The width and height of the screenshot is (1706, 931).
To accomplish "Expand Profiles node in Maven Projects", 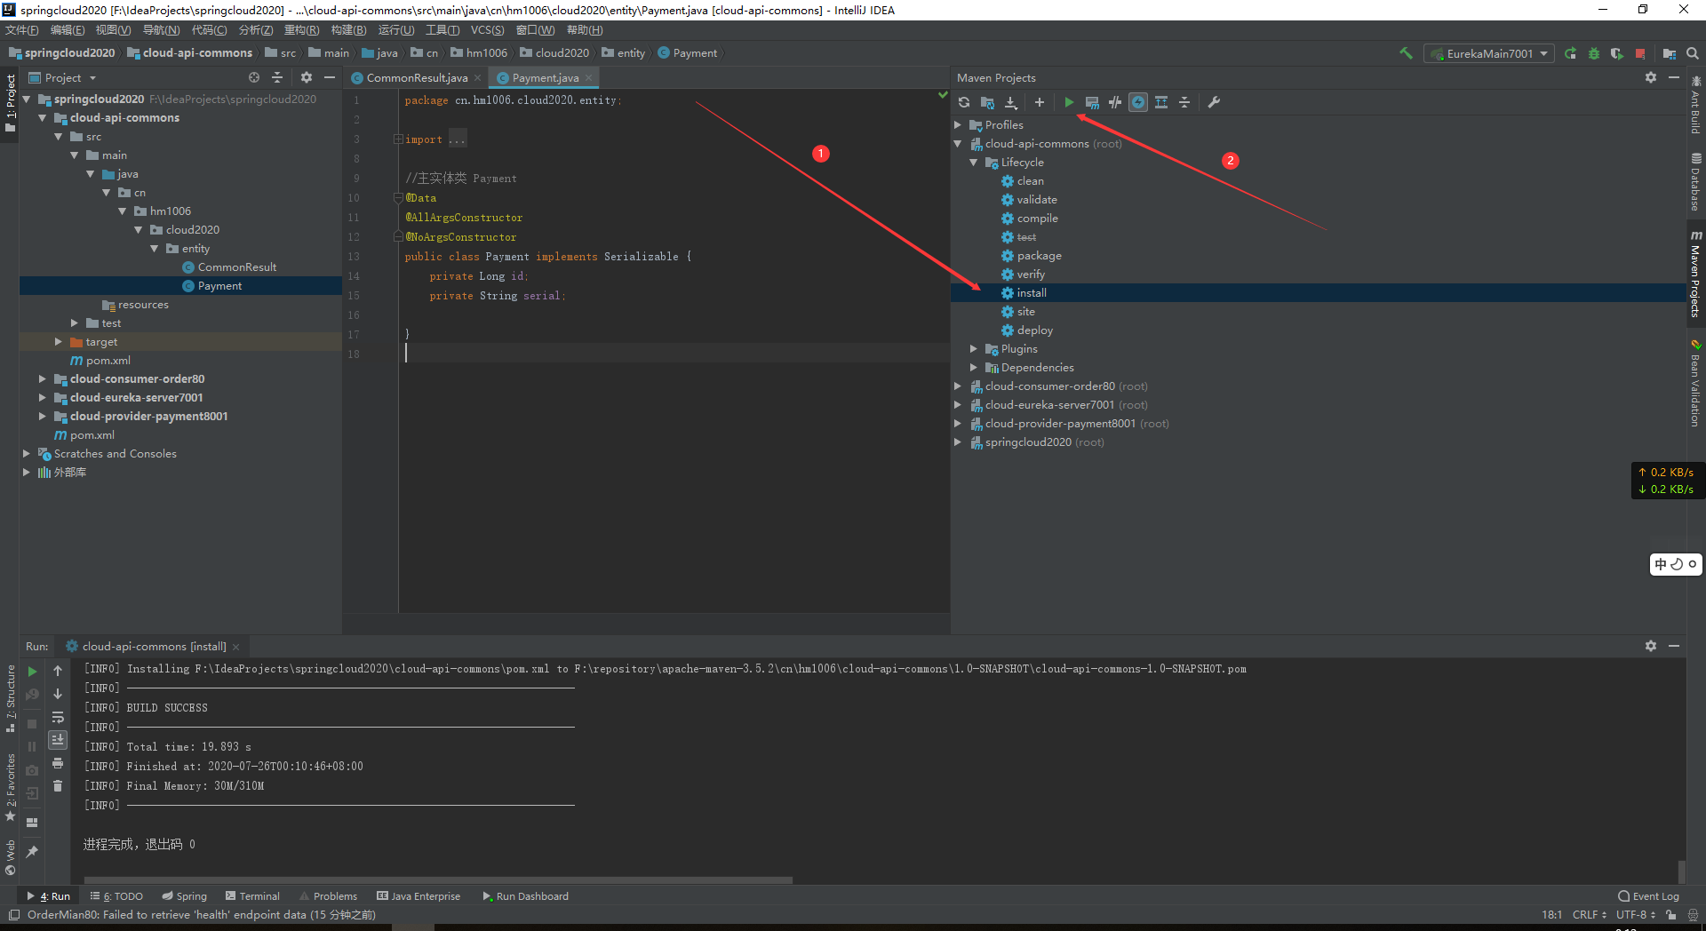I will 958,125.
